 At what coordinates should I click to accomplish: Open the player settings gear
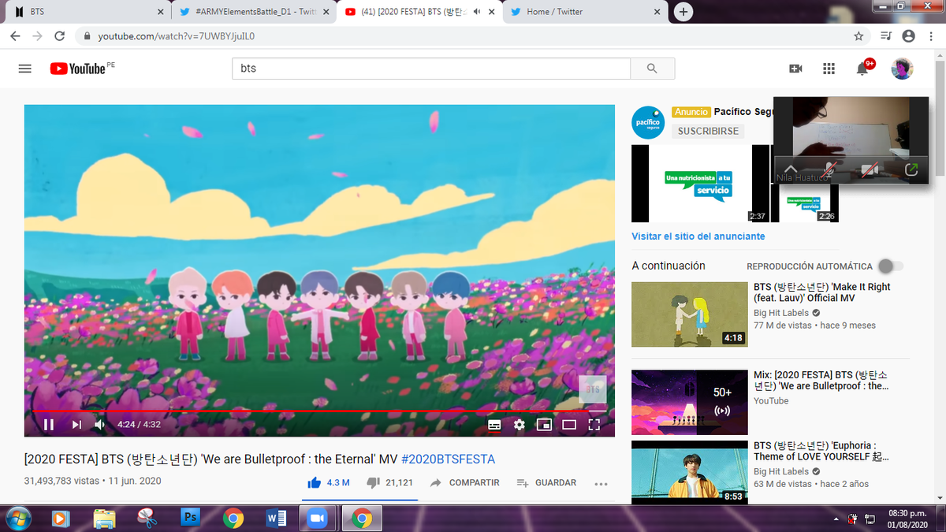519,425
